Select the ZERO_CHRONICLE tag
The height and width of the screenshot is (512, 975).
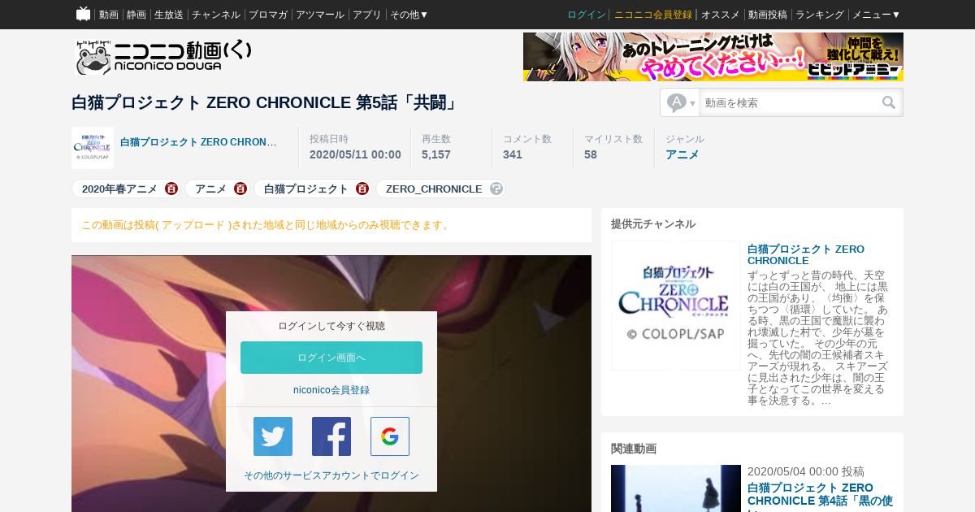434,189
